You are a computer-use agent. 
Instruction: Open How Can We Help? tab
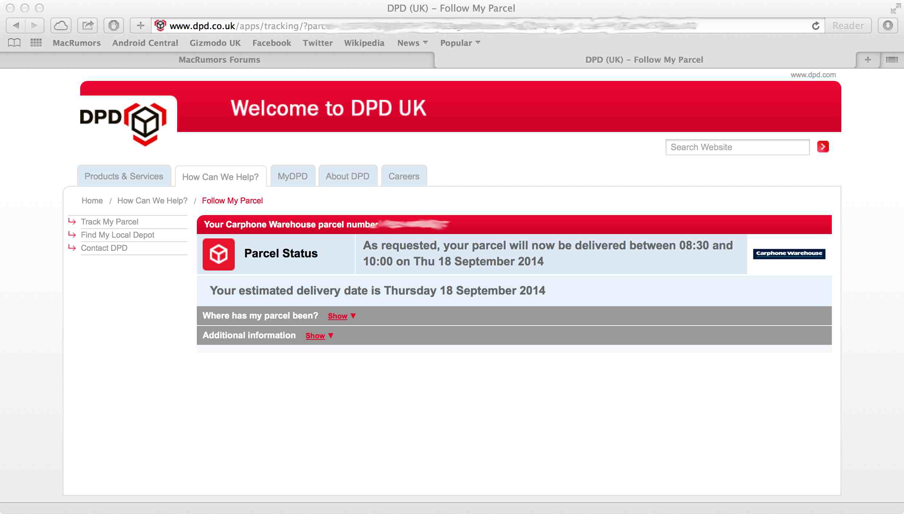coord(221,177)
